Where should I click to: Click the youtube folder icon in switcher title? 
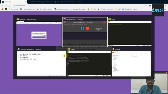(113, 49)
